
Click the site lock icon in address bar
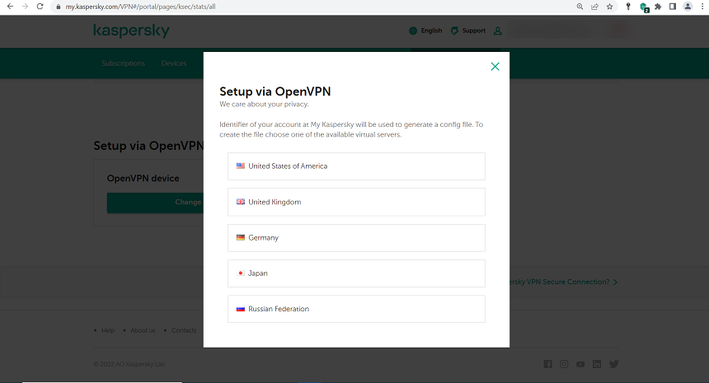coord(58,7)
